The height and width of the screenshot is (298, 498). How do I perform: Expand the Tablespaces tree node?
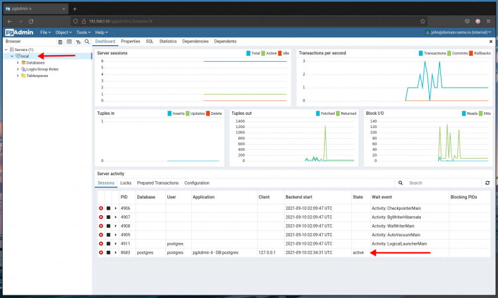click(18, 76)
